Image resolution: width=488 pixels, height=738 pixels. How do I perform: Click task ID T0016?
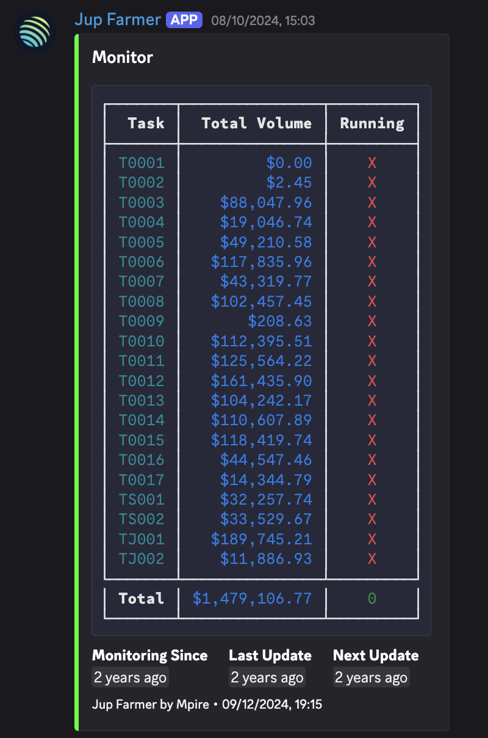pyautogui.click(x=142, y=459)
